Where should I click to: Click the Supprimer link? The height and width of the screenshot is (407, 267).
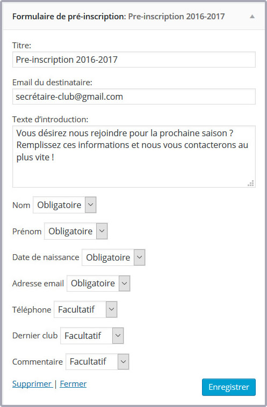click(32, 383)
